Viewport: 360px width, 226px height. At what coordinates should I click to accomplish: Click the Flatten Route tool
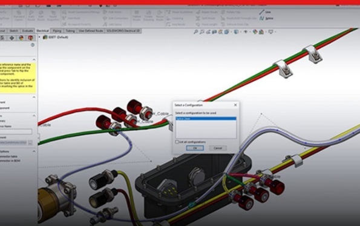point(137,16)
